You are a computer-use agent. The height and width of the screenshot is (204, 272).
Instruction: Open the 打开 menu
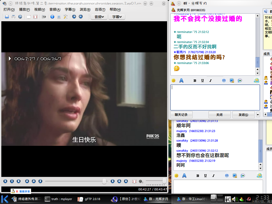pos(9,10)
